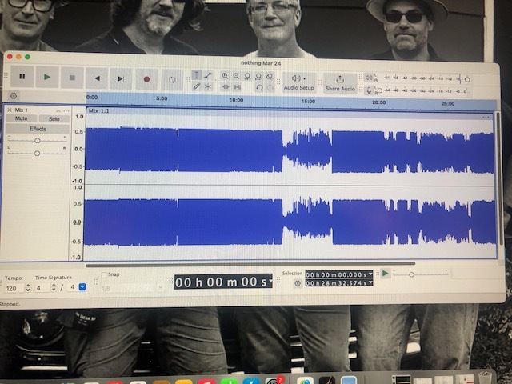Click Trim audio outside selection icon
512x384 pixels.
pyautogui.click(x=226, y=87)
